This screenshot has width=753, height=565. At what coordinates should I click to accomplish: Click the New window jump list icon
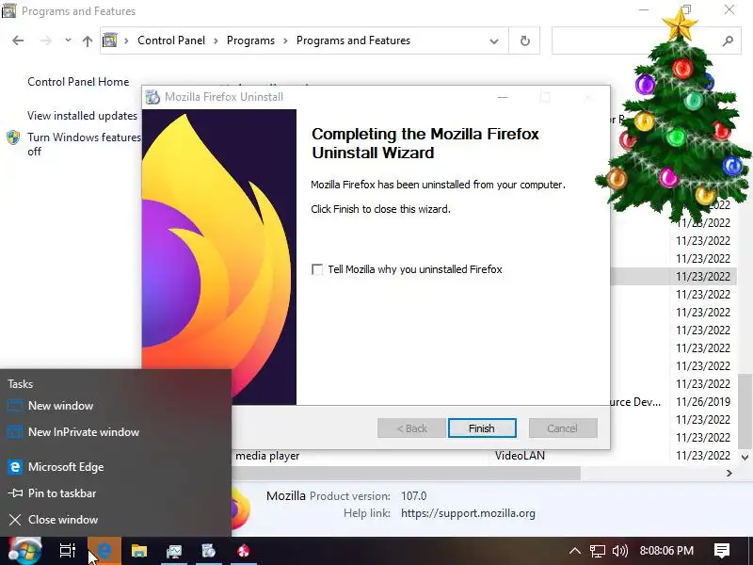[15, 406]
